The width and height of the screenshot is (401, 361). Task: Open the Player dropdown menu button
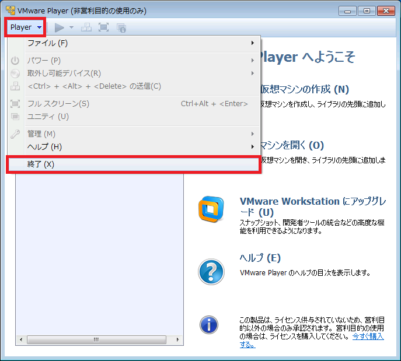point(26,27)
